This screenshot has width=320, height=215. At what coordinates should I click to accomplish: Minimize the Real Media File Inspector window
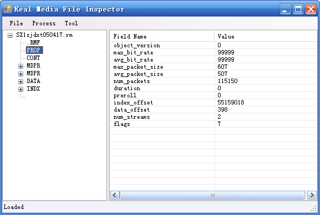tap(285, 9)
